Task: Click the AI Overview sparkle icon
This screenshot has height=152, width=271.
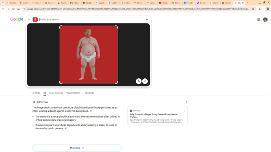Action: 34,102
